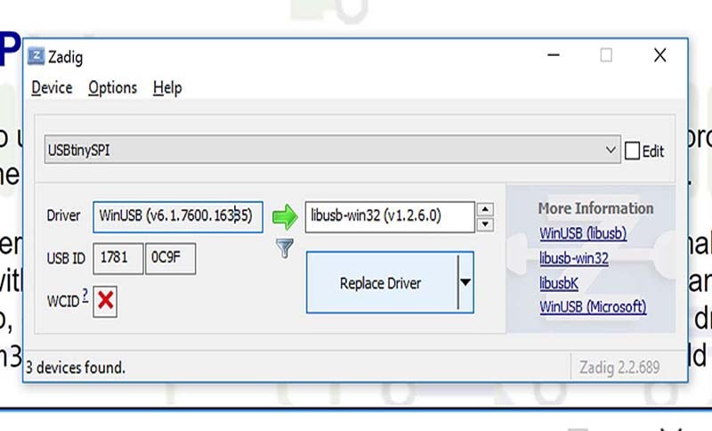This screenshot has height=431, width=712.
Task: Open the libusbK information link
Action: [559, 283]
